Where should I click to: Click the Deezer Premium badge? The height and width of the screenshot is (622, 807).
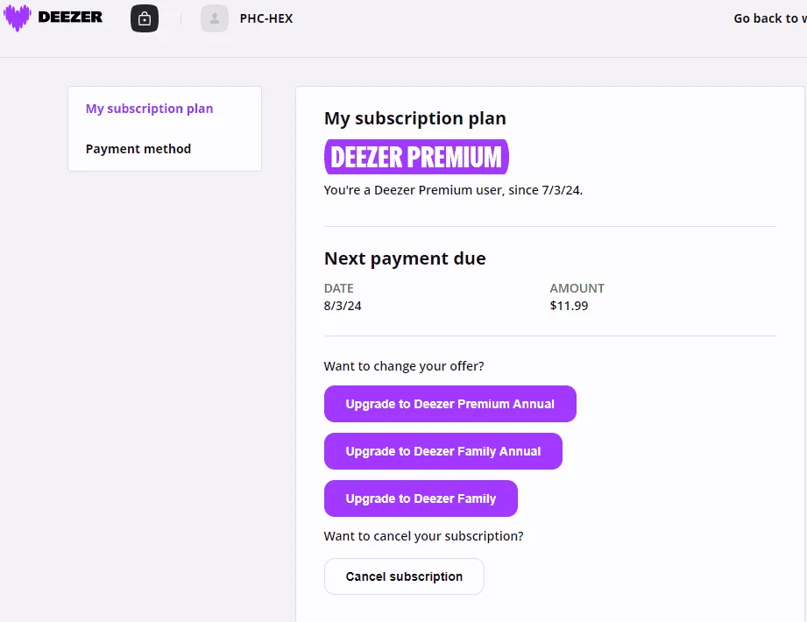pyautogui.click(x=416, y=157)
